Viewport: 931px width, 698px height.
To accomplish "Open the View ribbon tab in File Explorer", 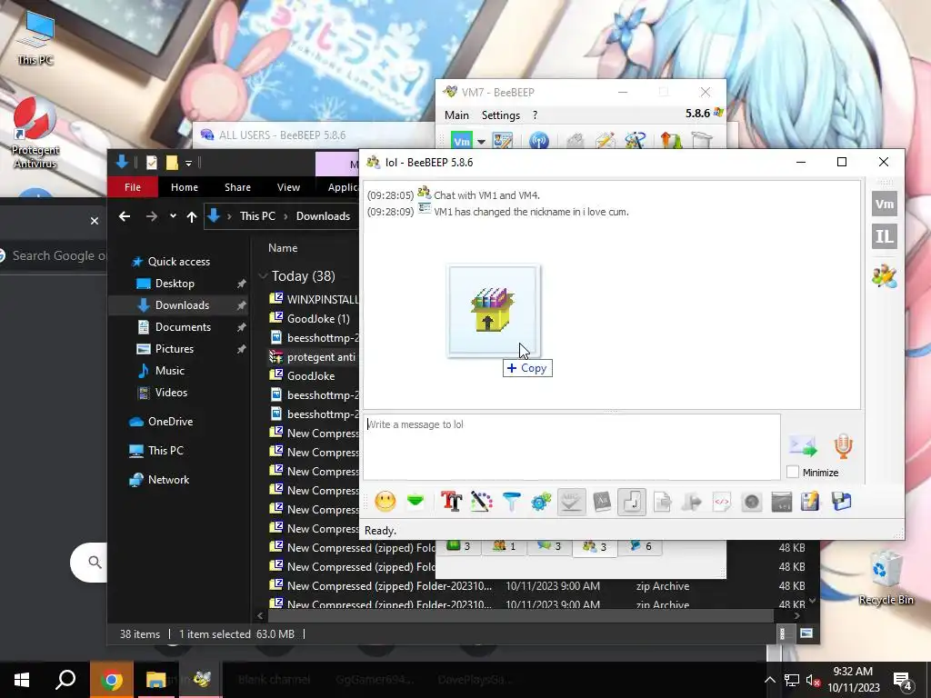I will (x=288, y=187).
